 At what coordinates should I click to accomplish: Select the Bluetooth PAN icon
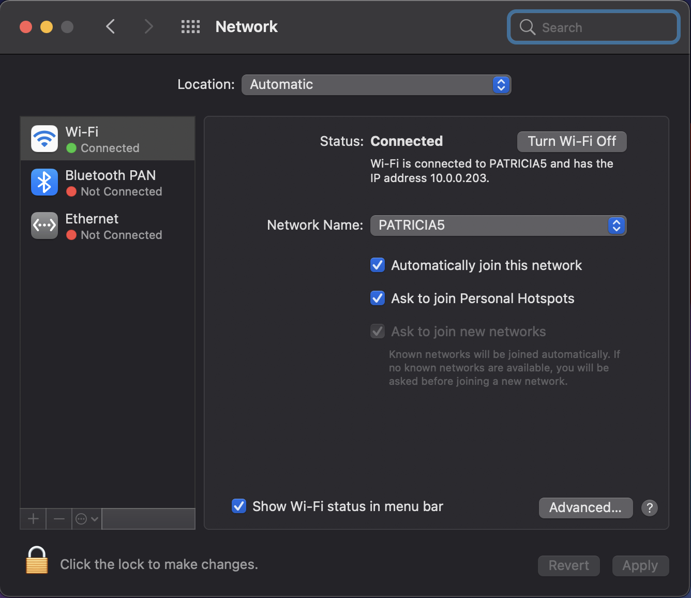click(x=44, y=182)
